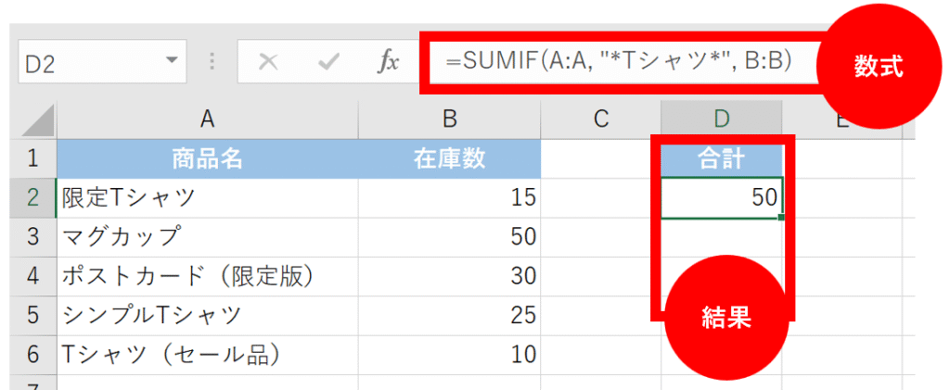Select column A header
The width and height of the screenshot is (950, 390).
tap(207, 119)
